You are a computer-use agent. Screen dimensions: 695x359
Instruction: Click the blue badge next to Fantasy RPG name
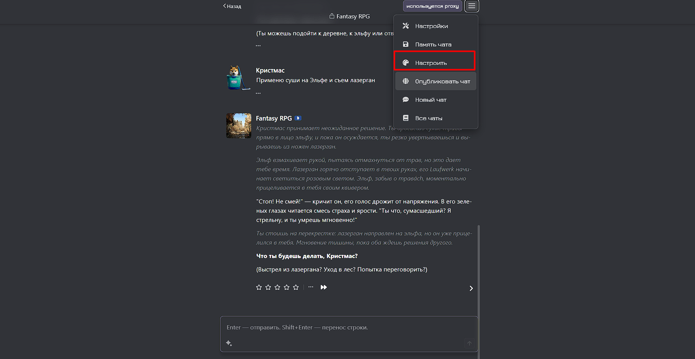tap(298, 118)
